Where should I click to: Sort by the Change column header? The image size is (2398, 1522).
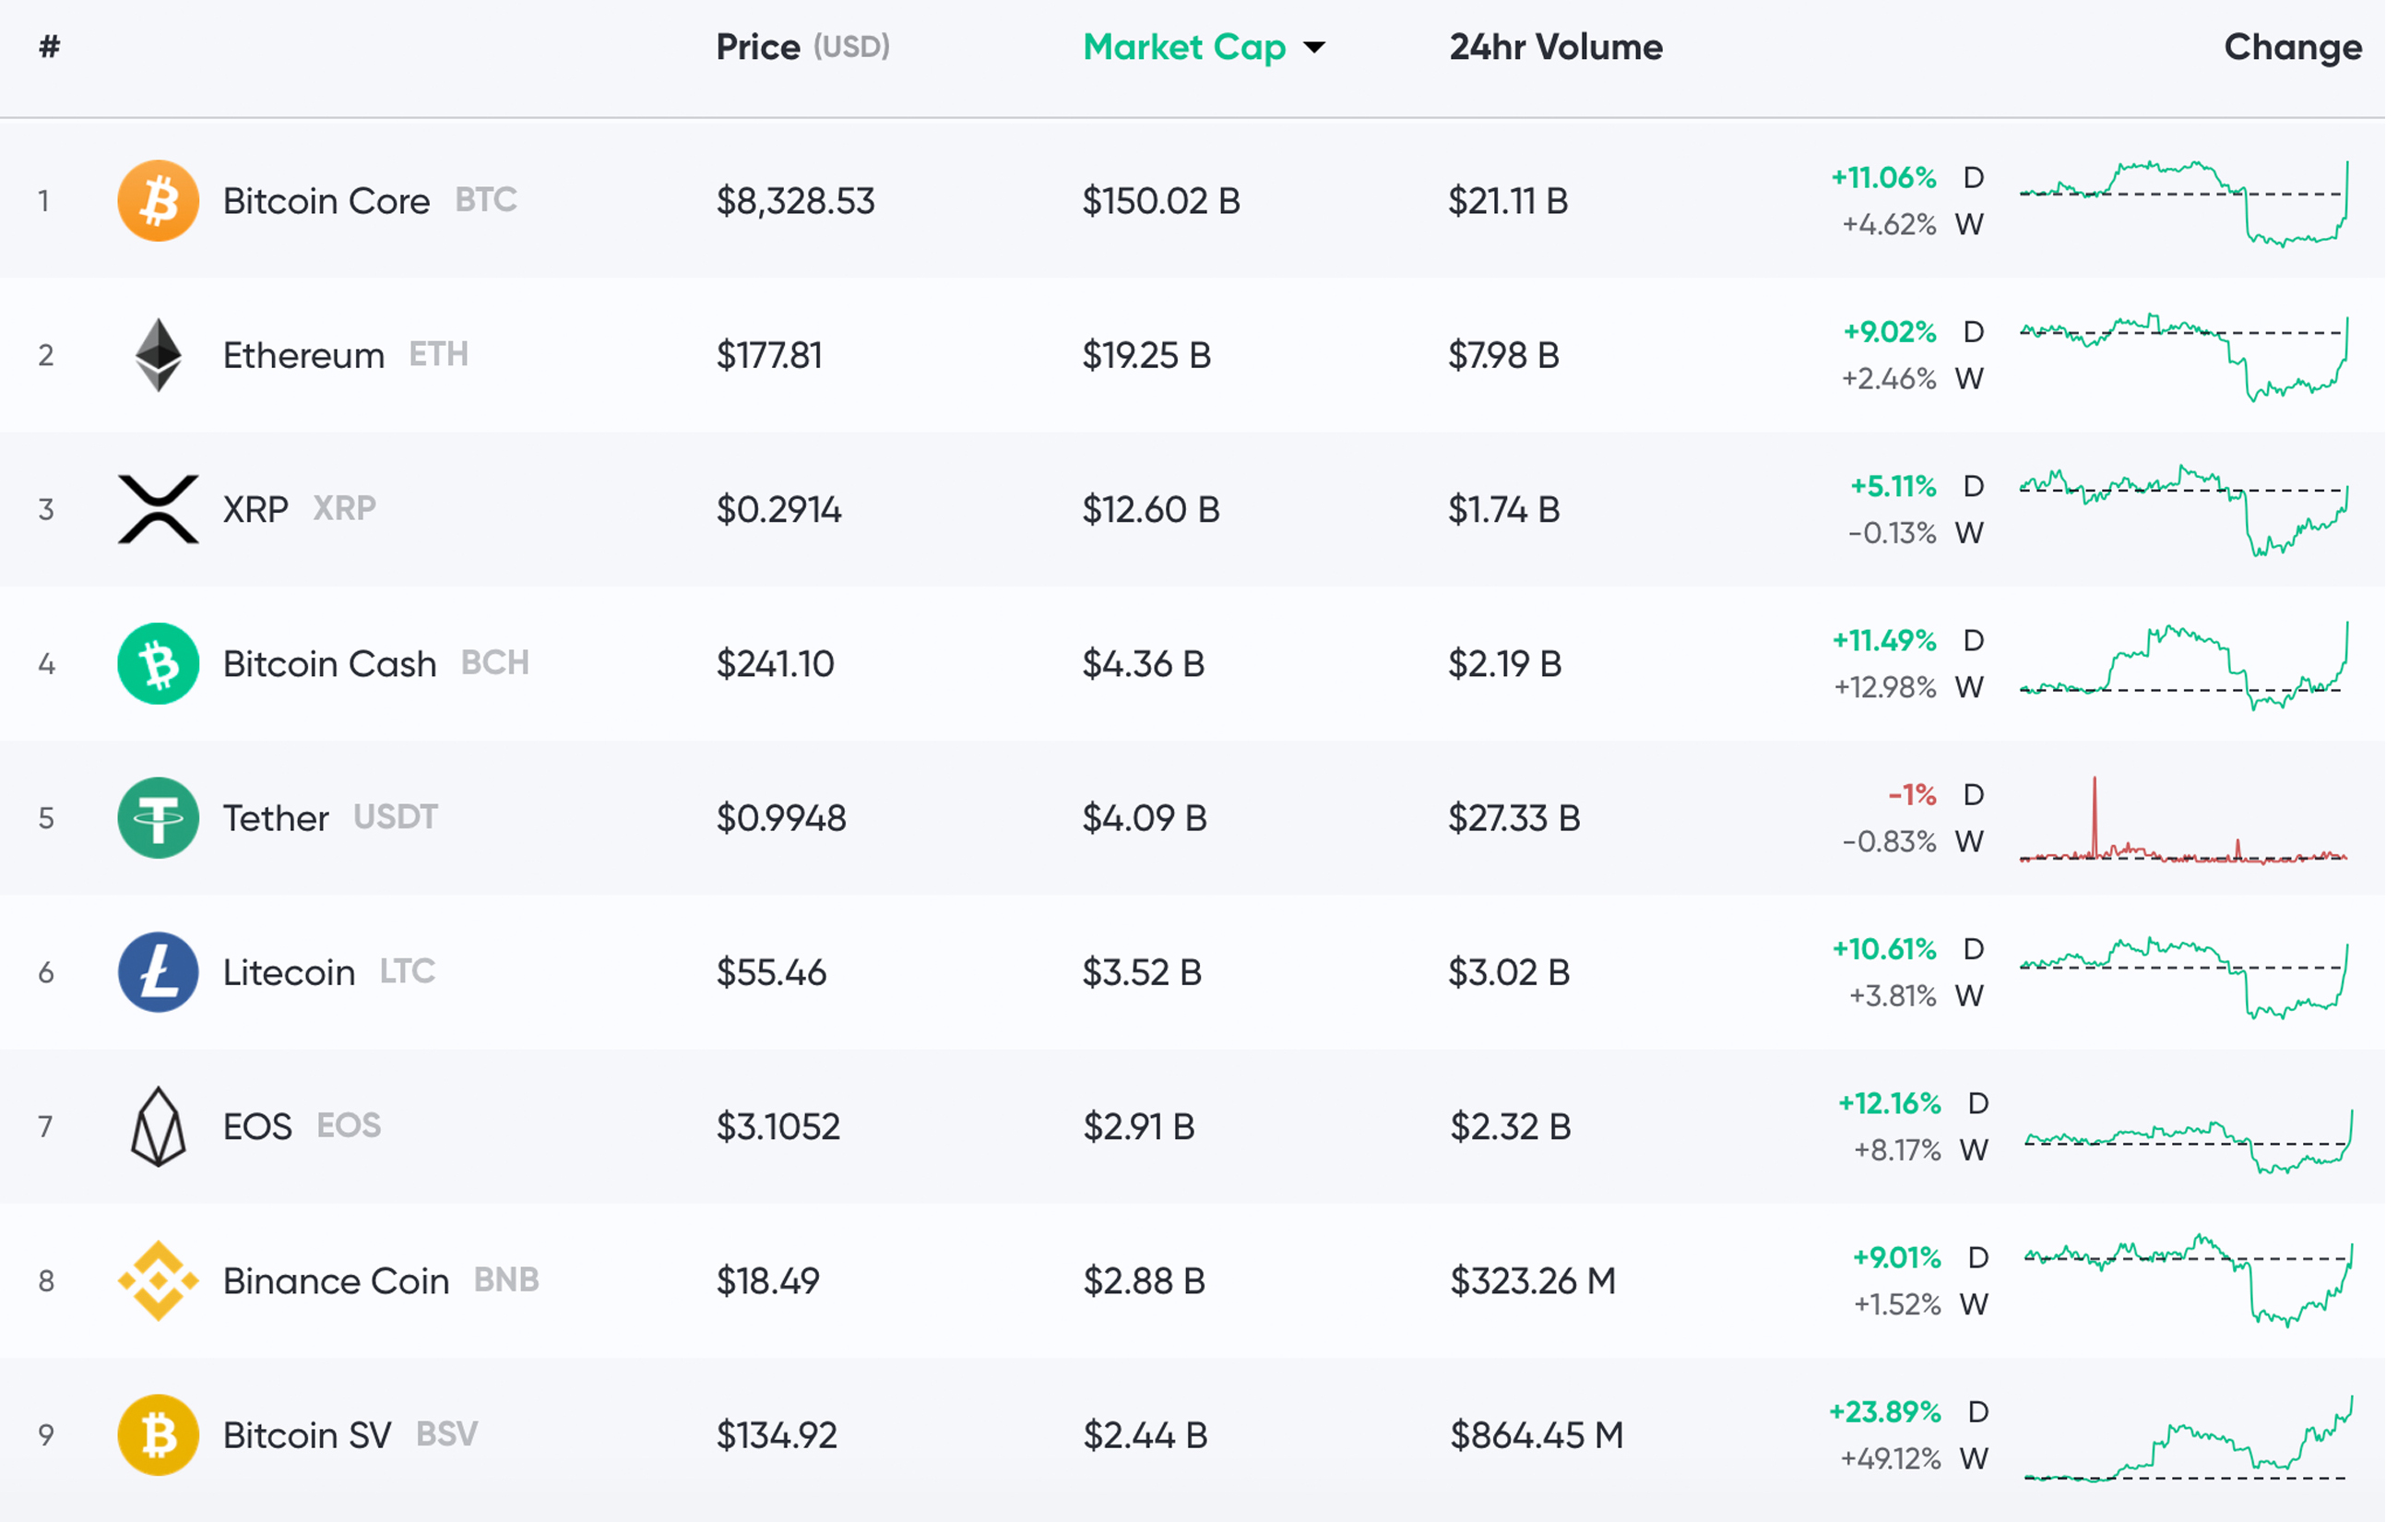(x=2293, y=47)
